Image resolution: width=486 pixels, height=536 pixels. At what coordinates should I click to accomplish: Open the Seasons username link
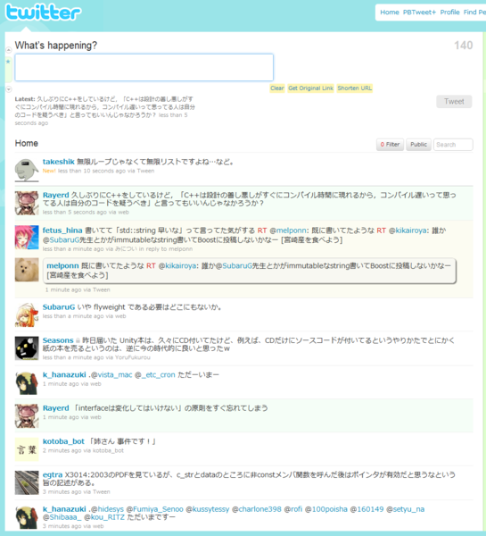[x=58, y=340]
